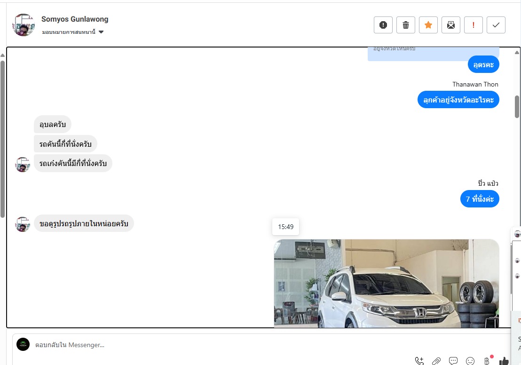Click the phone-plus call icon
The height and width of the screenshot is (365, 521).
click(419, 361)
